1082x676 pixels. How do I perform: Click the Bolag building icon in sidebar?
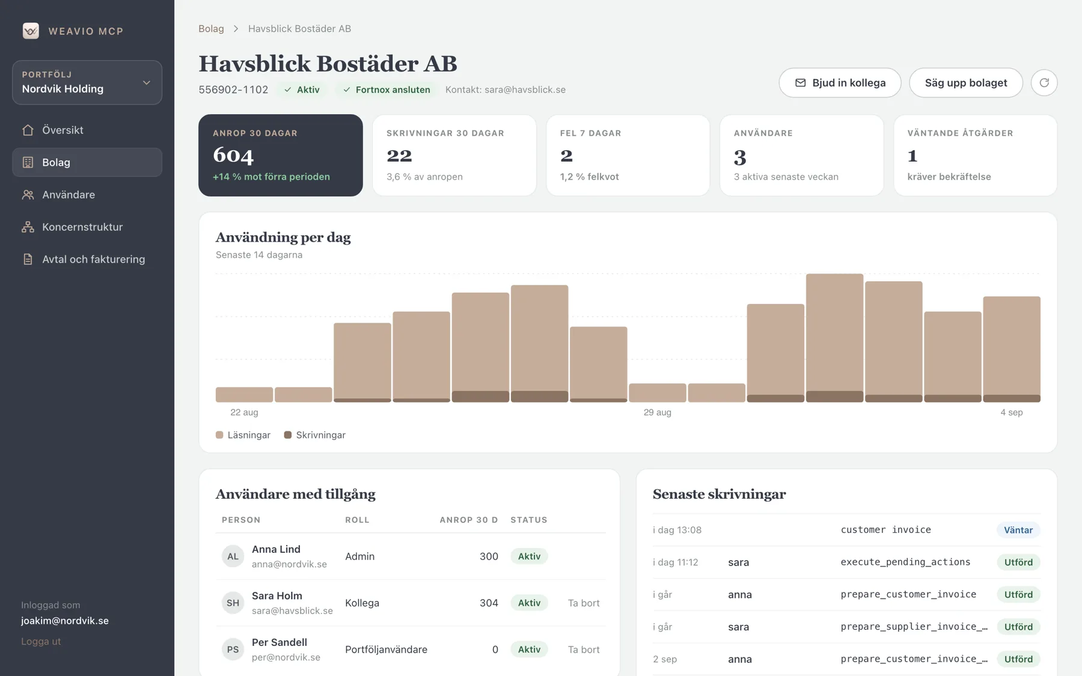28,162
